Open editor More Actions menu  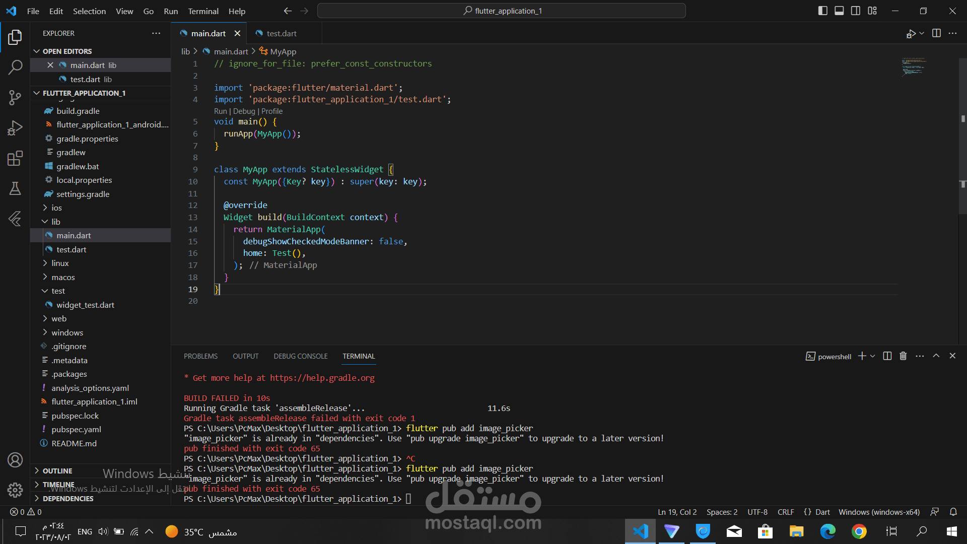pos(952,33)
